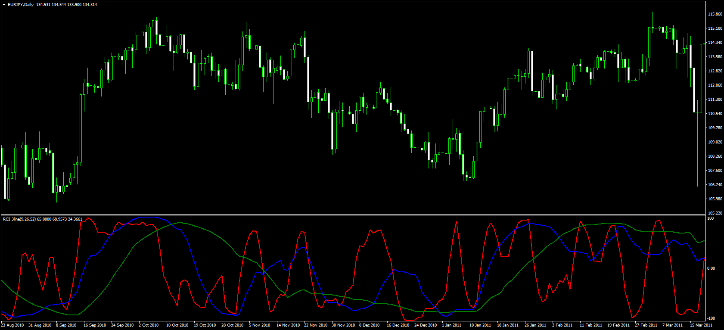Click the 5 Nov 2010 date label
The width and height of the screenshot is (724, 330).
260,325
